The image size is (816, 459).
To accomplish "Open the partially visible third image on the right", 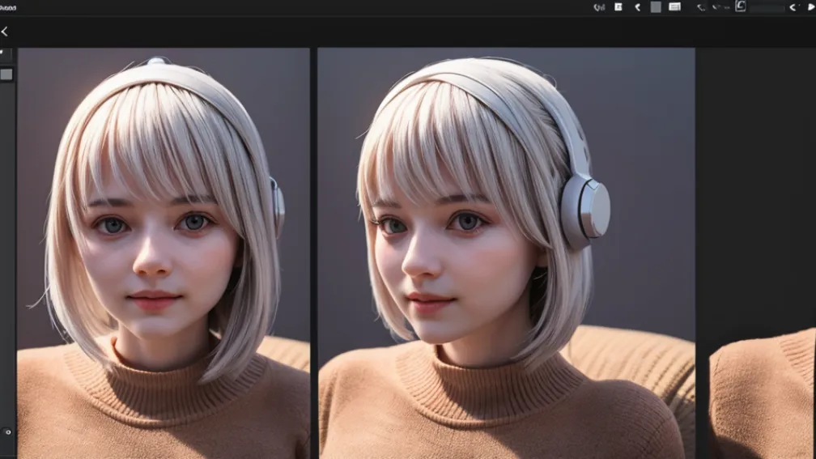I will pos(763,394).
